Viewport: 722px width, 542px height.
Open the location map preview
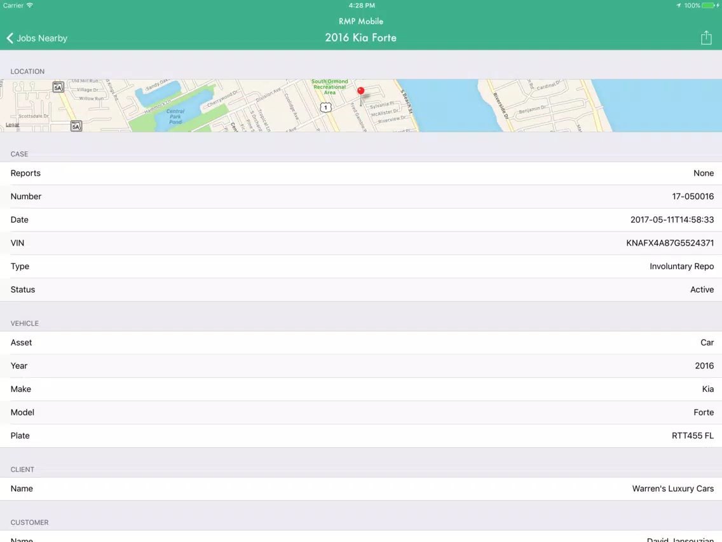click(361, 106)
